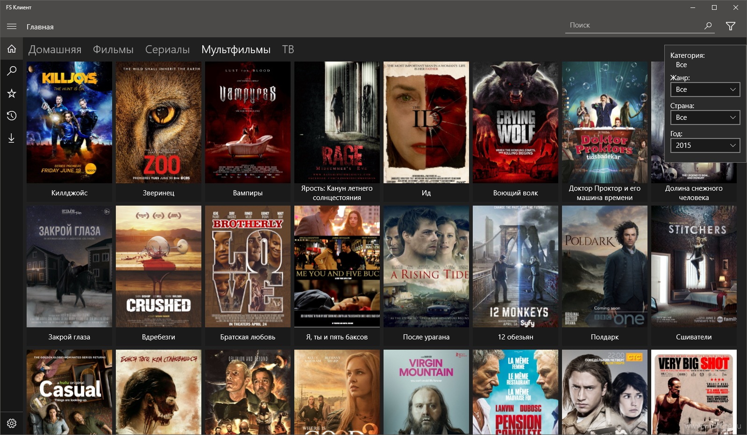Toggle the filter funnel icon

point(731,26)
